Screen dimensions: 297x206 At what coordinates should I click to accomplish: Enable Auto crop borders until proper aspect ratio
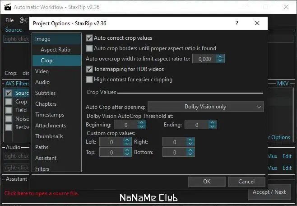89,48
